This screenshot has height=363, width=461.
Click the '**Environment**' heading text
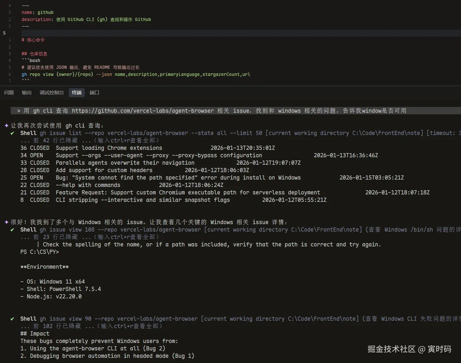[x=44, y=267]
